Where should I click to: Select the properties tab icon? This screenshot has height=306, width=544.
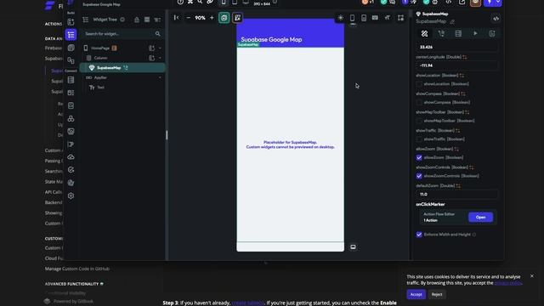pos(424,34)
